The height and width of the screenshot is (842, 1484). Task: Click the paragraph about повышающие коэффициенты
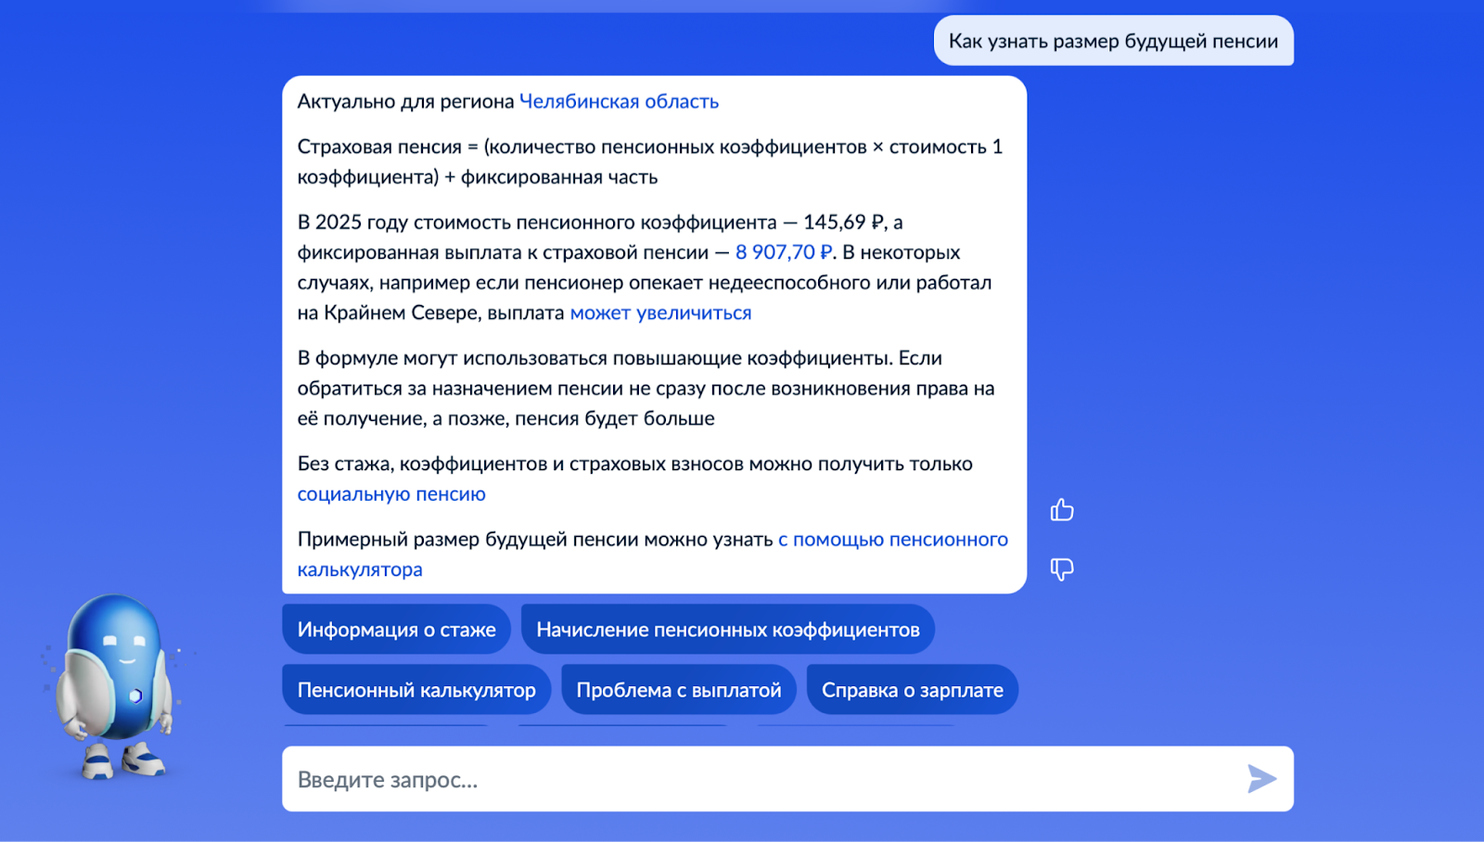pos(645,388)
